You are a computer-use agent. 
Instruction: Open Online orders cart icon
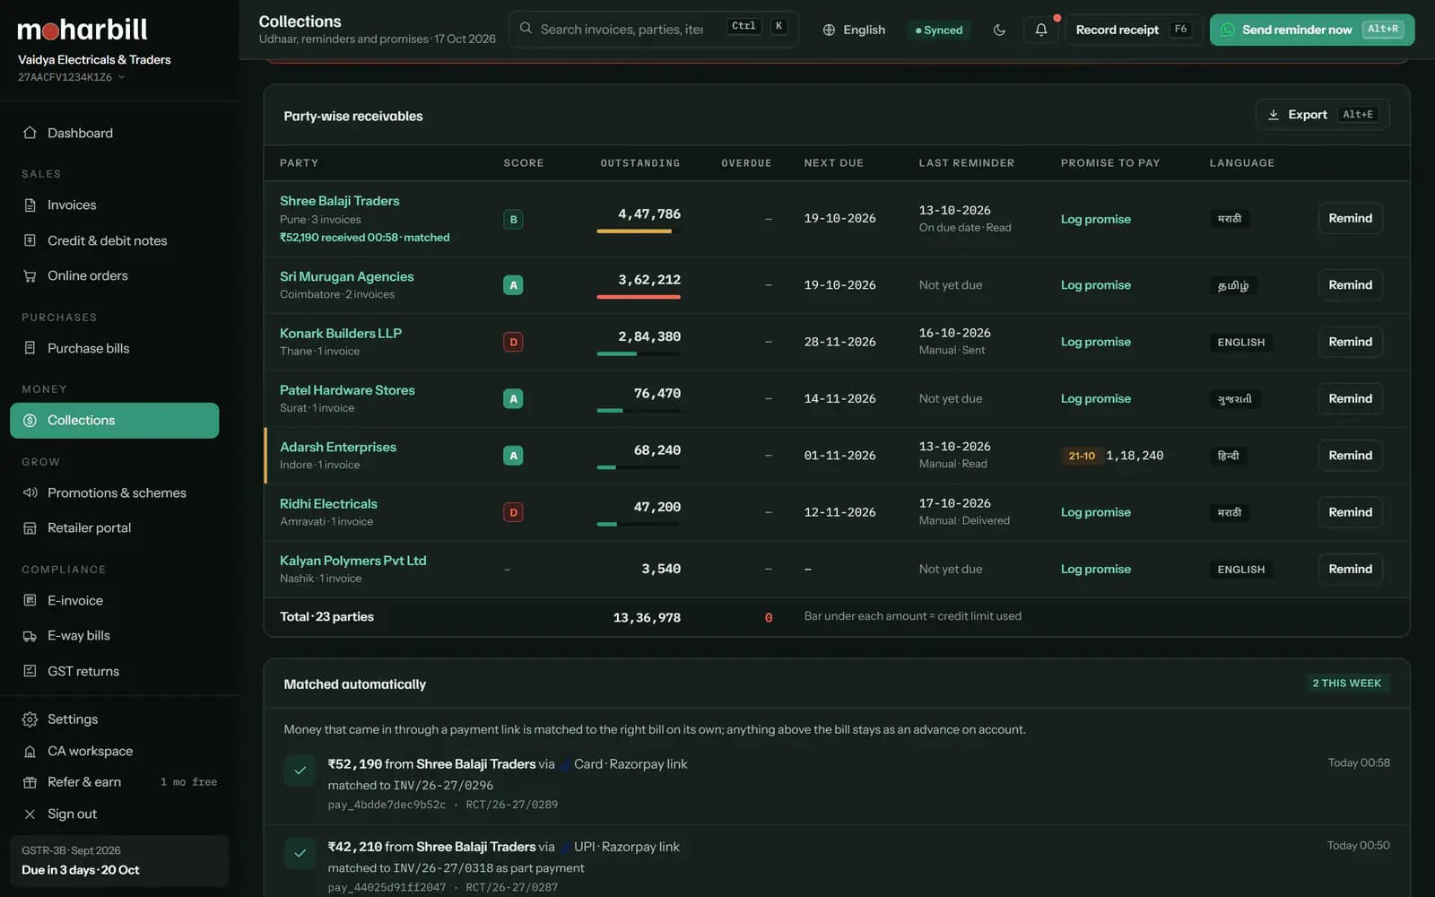pyautogui.click(x=30, y=275)
